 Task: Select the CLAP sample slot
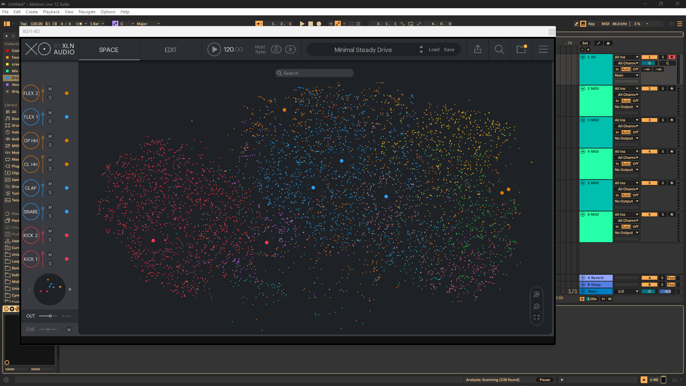(31, 188)
